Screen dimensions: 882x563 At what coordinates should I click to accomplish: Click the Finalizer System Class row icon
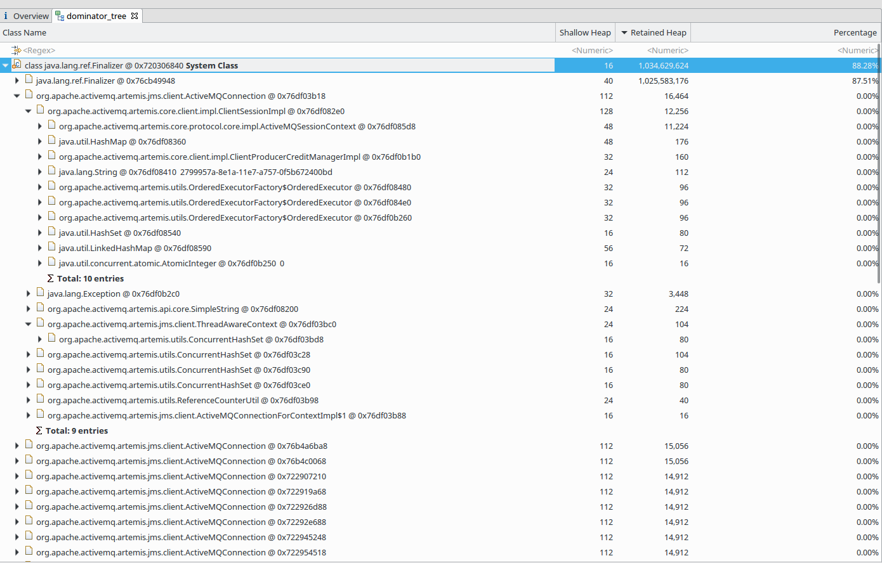tap(17, 65)
